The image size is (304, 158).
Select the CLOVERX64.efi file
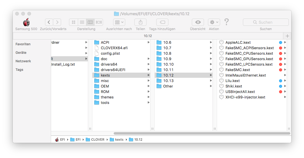(x=122, y=48)
